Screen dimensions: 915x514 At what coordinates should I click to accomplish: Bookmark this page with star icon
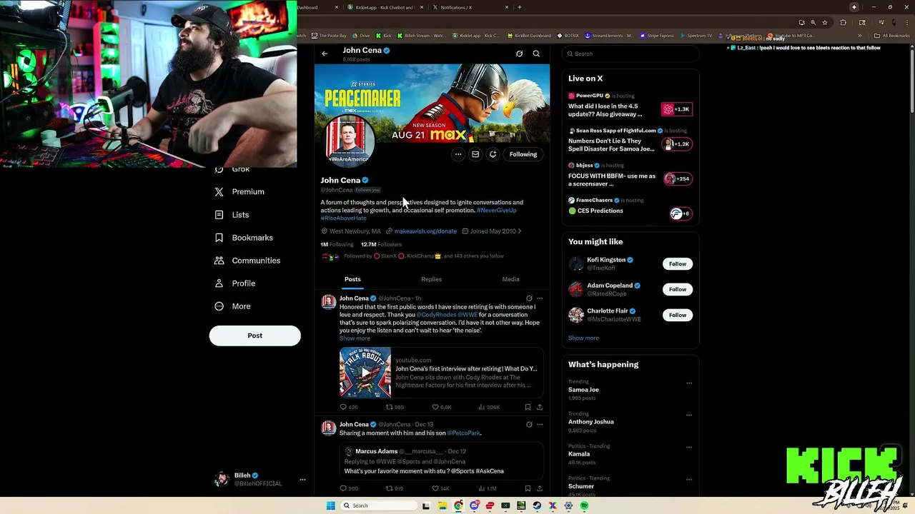click(x=825, y=22)
